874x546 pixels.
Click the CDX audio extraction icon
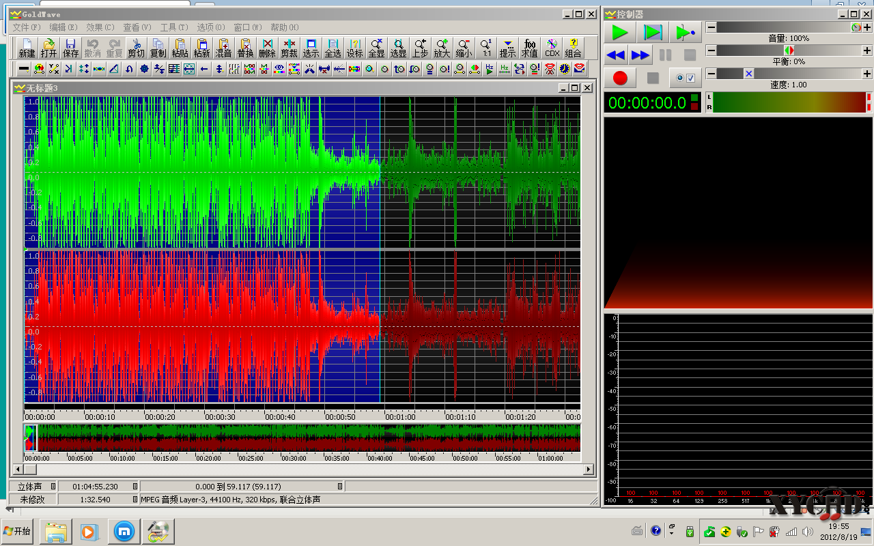pyautogui.click(x=552, y=48)
